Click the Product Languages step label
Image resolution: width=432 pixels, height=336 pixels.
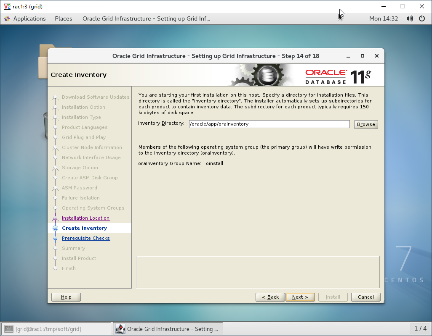tap(85, 127)
